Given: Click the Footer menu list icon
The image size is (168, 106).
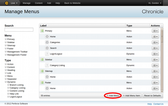Looking at the screenshot, I should pos(42,83).
